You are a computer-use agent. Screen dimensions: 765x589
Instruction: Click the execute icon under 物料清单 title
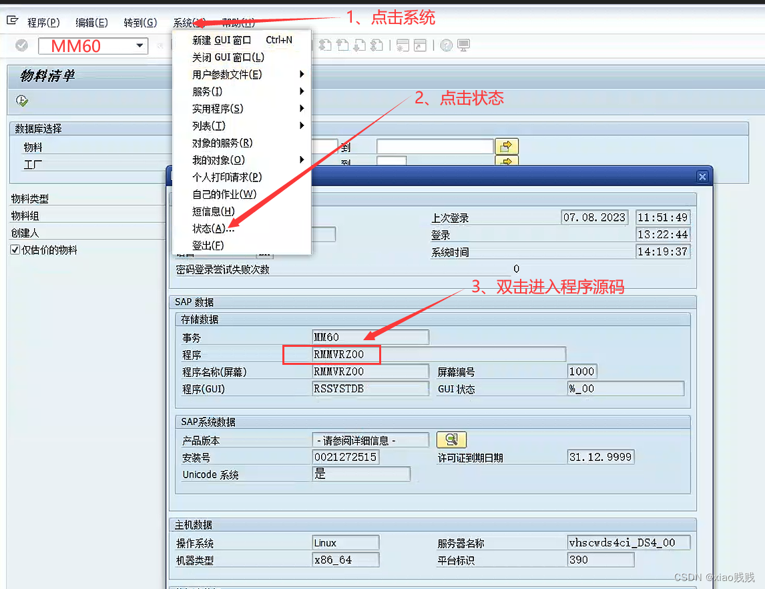[x=21, y=100]
